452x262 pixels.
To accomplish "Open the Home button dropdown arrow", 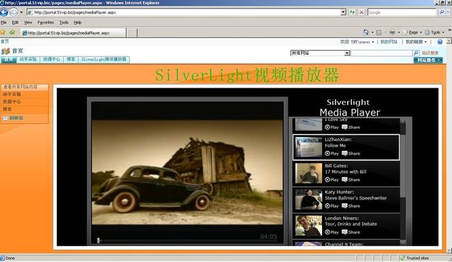I will click(372, 33).
